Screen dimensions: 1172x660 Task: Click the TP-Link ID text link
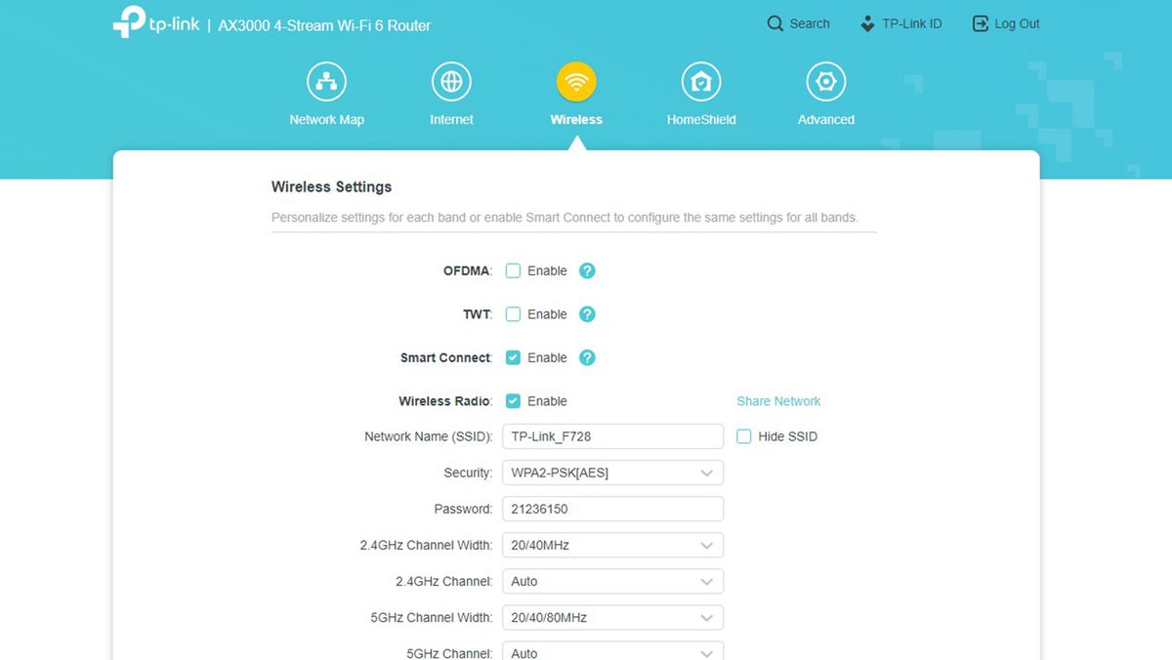point(912,23)
